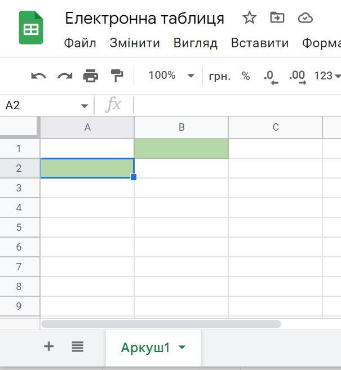Format as percent
The width and height of the screenshot is (341, 370).
coord(246,76)
